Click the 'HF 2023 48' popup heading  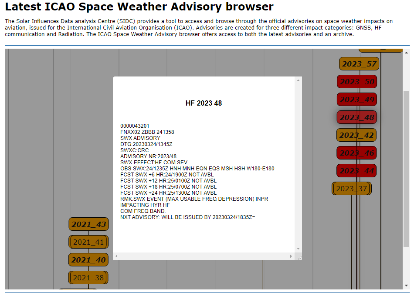point(204,103)
